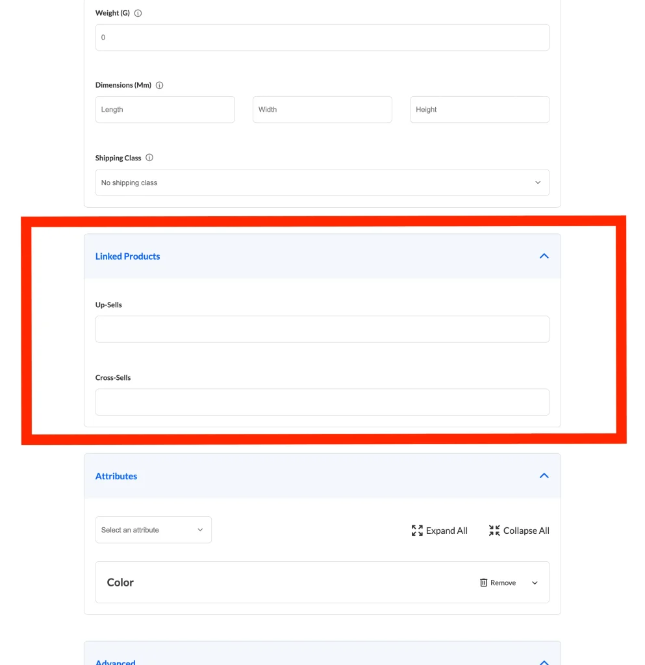Collapse the Linked Products section chevron
The height and width of the screenshot is (665, 645).
point(544,256)
